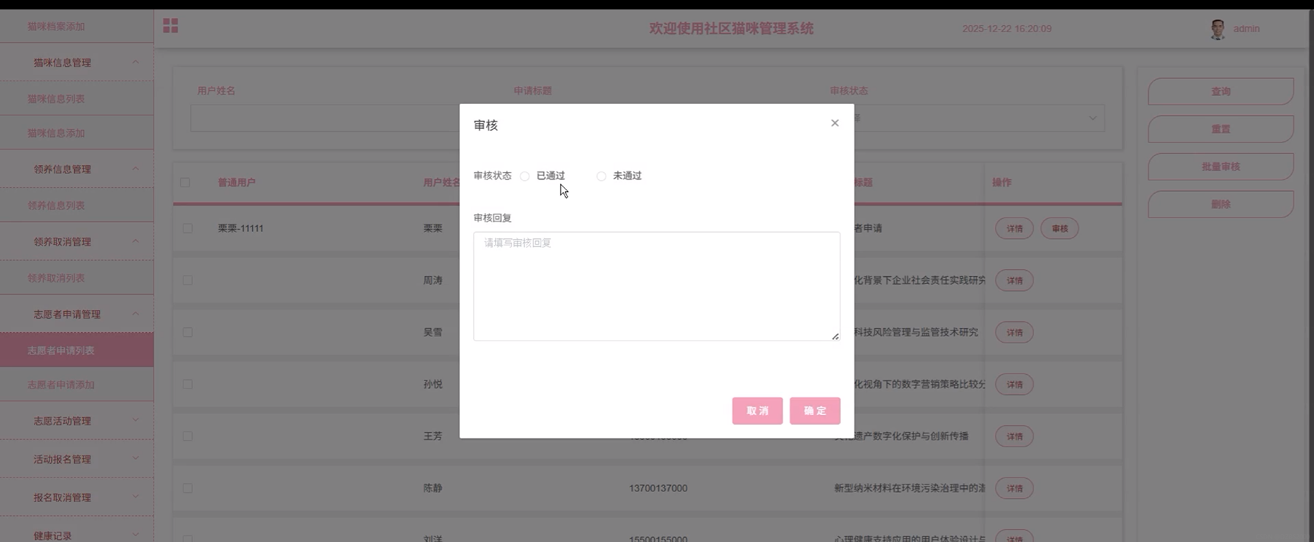
Task: Close the 审核 dialog with the X icon
Action: (x=835, y=123)
